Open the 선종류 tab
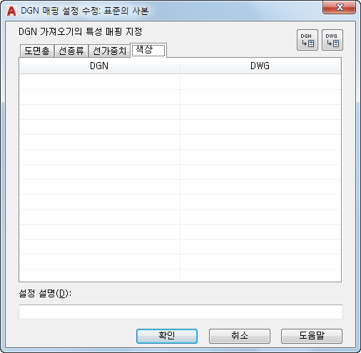The image size is (361, 353). point(71,51)
